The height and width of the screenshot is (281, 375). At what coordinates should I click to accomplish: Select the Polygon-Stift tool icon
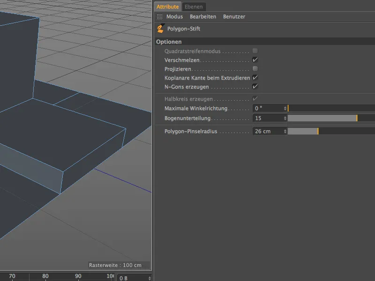coord(160,29)
